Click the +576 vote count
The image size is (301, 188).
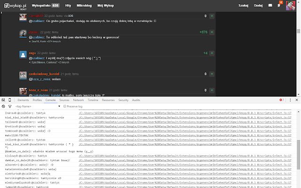tap(204, 32)
